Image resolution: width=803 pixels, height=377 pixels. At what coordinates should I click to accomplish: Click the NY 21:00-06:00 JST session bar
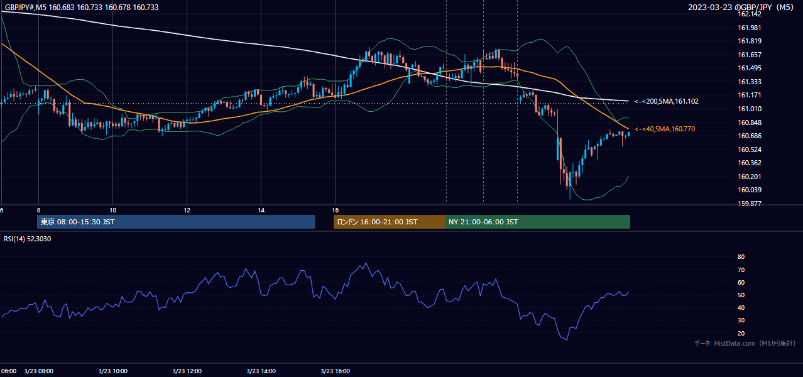tap(537, 222)
